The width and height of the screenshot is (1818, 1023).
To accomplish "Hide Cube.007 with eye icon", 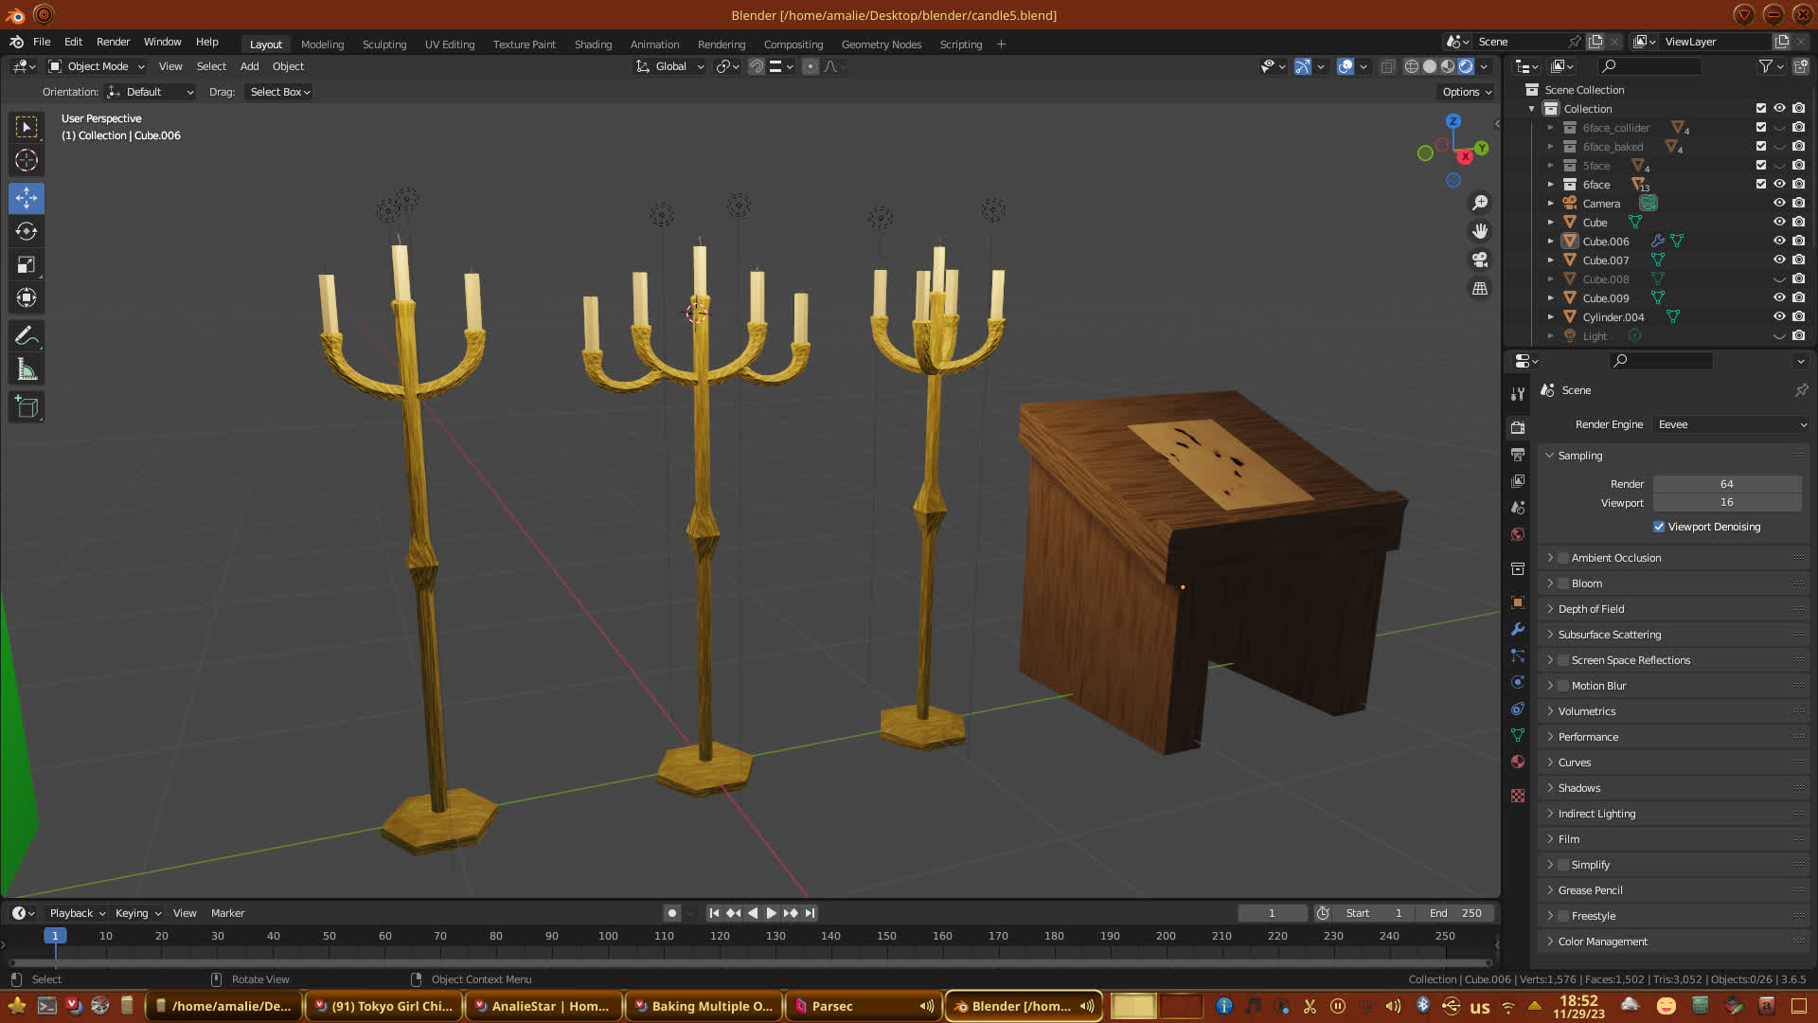I will coord(1779,260).
